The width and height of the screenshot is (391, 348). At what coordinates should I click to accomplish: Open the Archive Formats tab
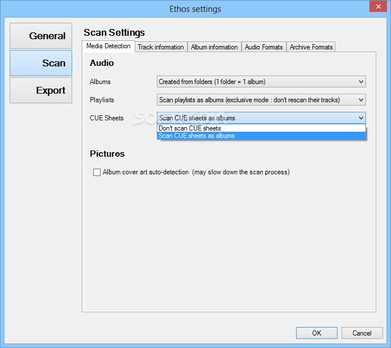click(x=311, y=47)
